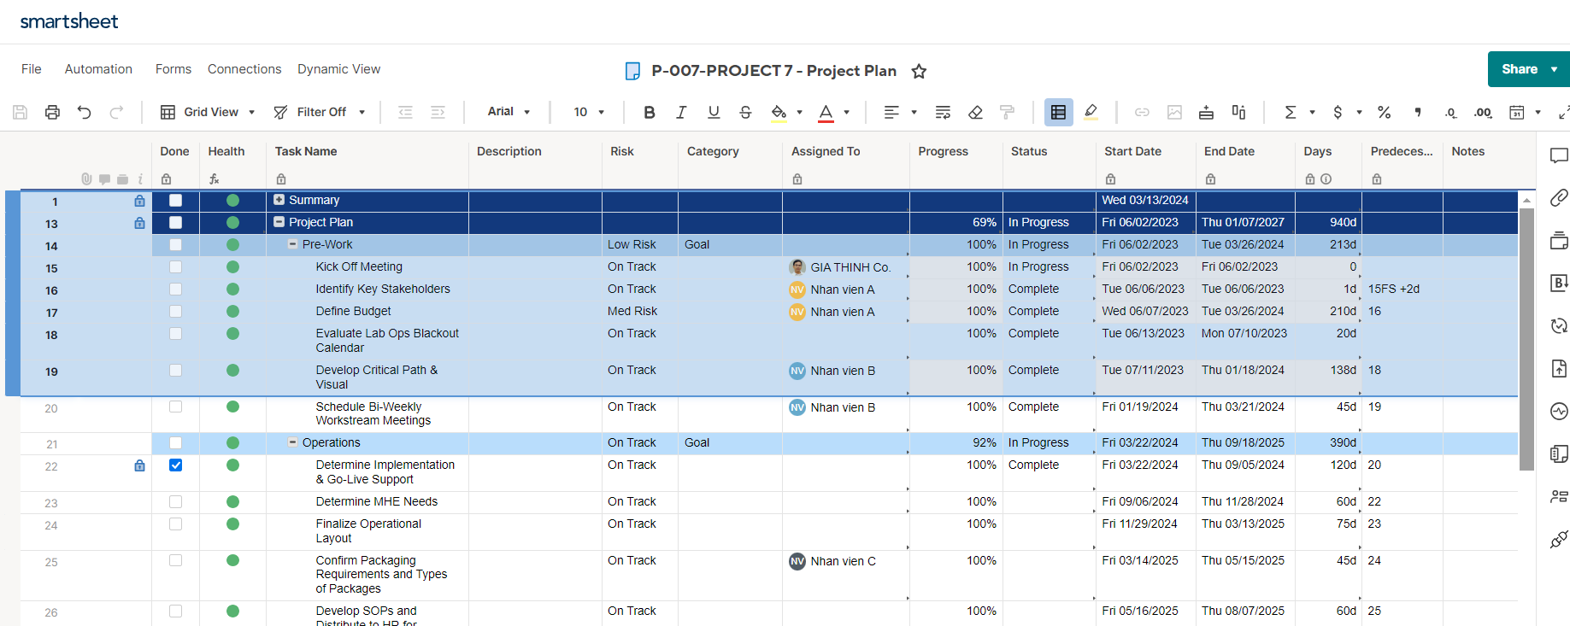The image size is (1570, 626).
Task: Check Done box for Project Plan row
Action: 175,222
